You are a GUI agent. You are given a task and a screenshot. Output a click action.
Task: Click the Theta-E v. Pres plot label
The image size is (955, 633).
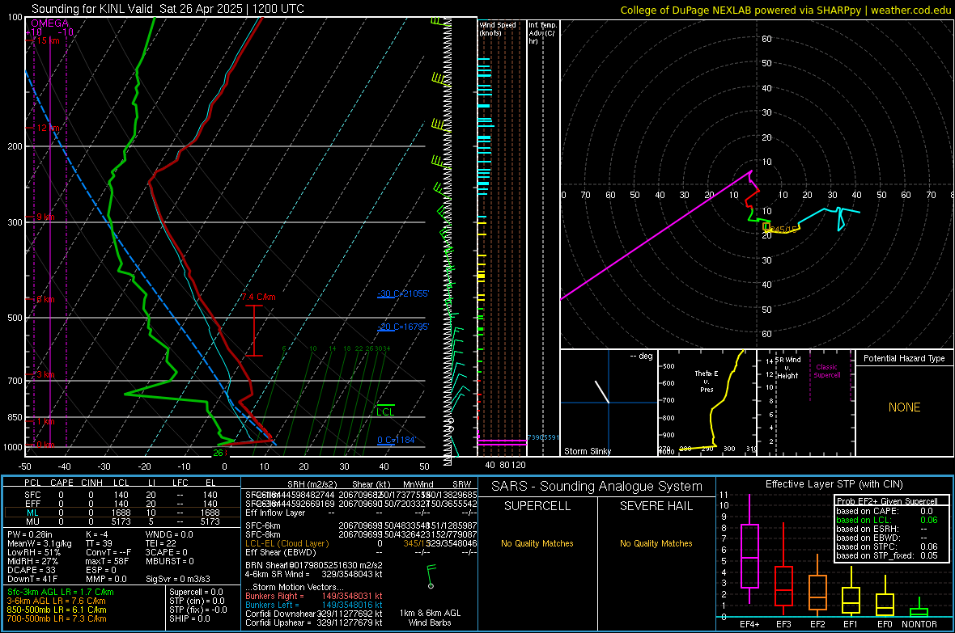(707, 382)
